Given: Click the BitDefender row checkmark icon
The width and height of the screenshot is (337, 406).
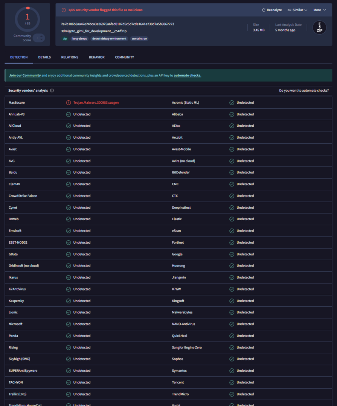Looking at the screenshot, I should click(x=232, y=173).
